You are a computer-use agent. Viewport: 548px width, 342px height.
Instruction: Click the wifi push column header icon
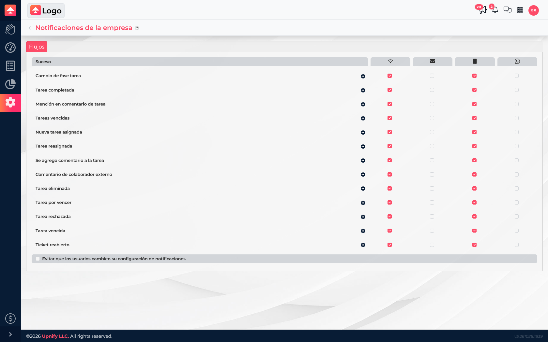(390, 61)
